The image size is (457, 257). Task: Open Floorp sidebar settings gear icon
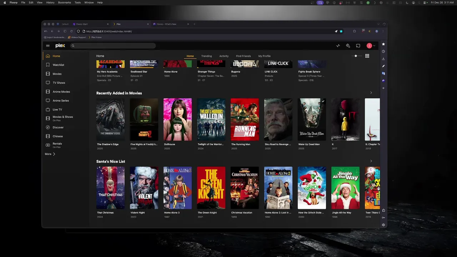[x=383, y=225]
